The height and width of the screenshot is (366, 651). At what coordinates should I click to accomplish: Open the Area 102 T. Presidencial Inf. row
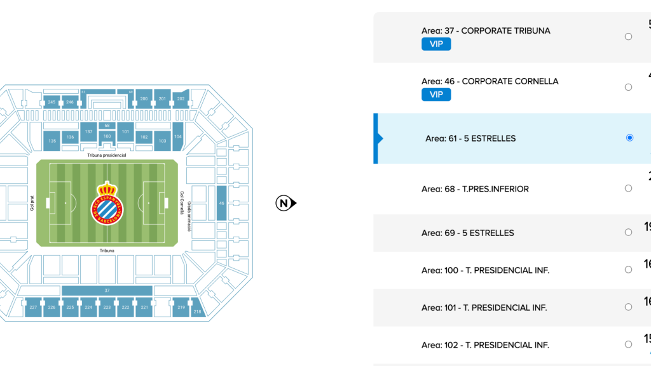512,345
